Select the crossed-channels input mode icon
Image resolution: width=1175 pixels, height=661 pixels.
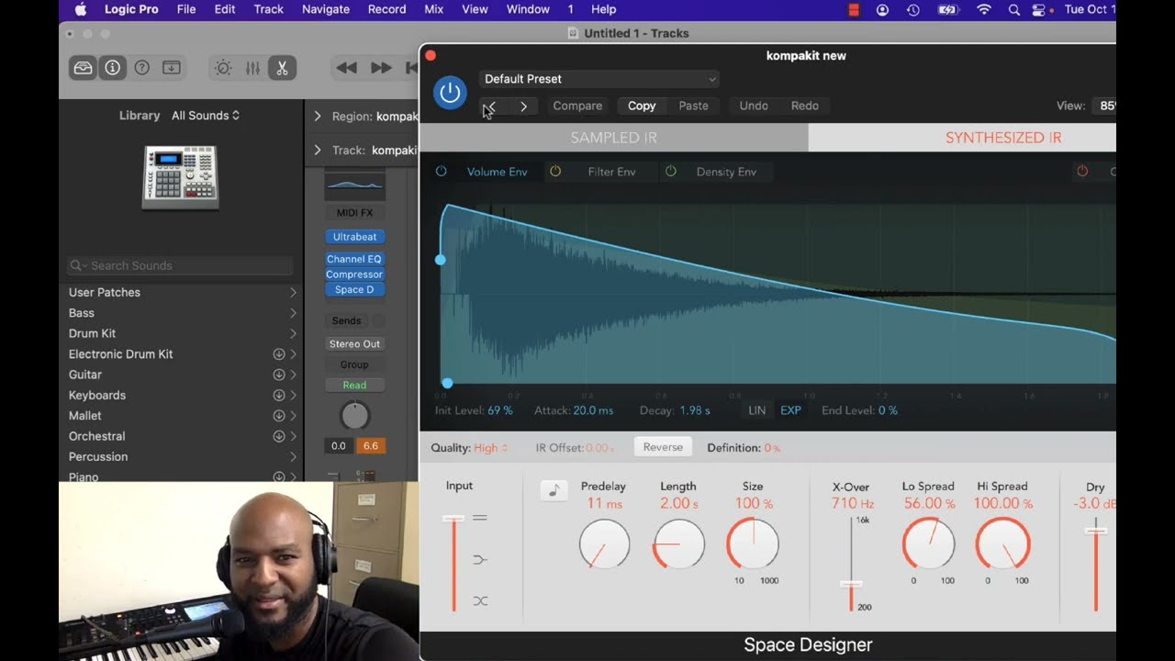coord(480,600)
